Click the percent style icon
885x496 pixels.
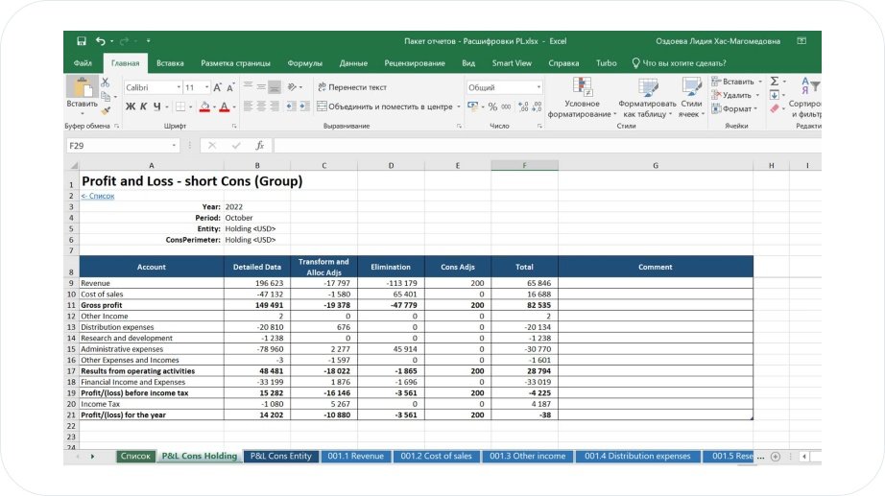coord(492,106)
